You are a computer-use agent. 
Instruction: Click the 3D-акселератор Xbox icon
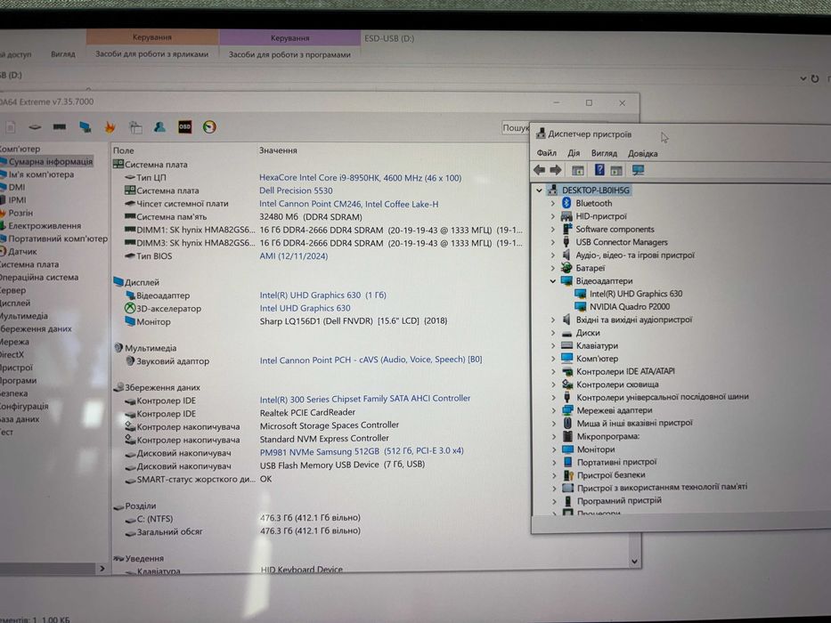click(x=130, y=308)
